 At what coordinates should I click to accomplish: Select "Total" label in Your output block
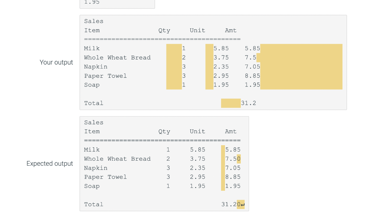click(94, 103)
